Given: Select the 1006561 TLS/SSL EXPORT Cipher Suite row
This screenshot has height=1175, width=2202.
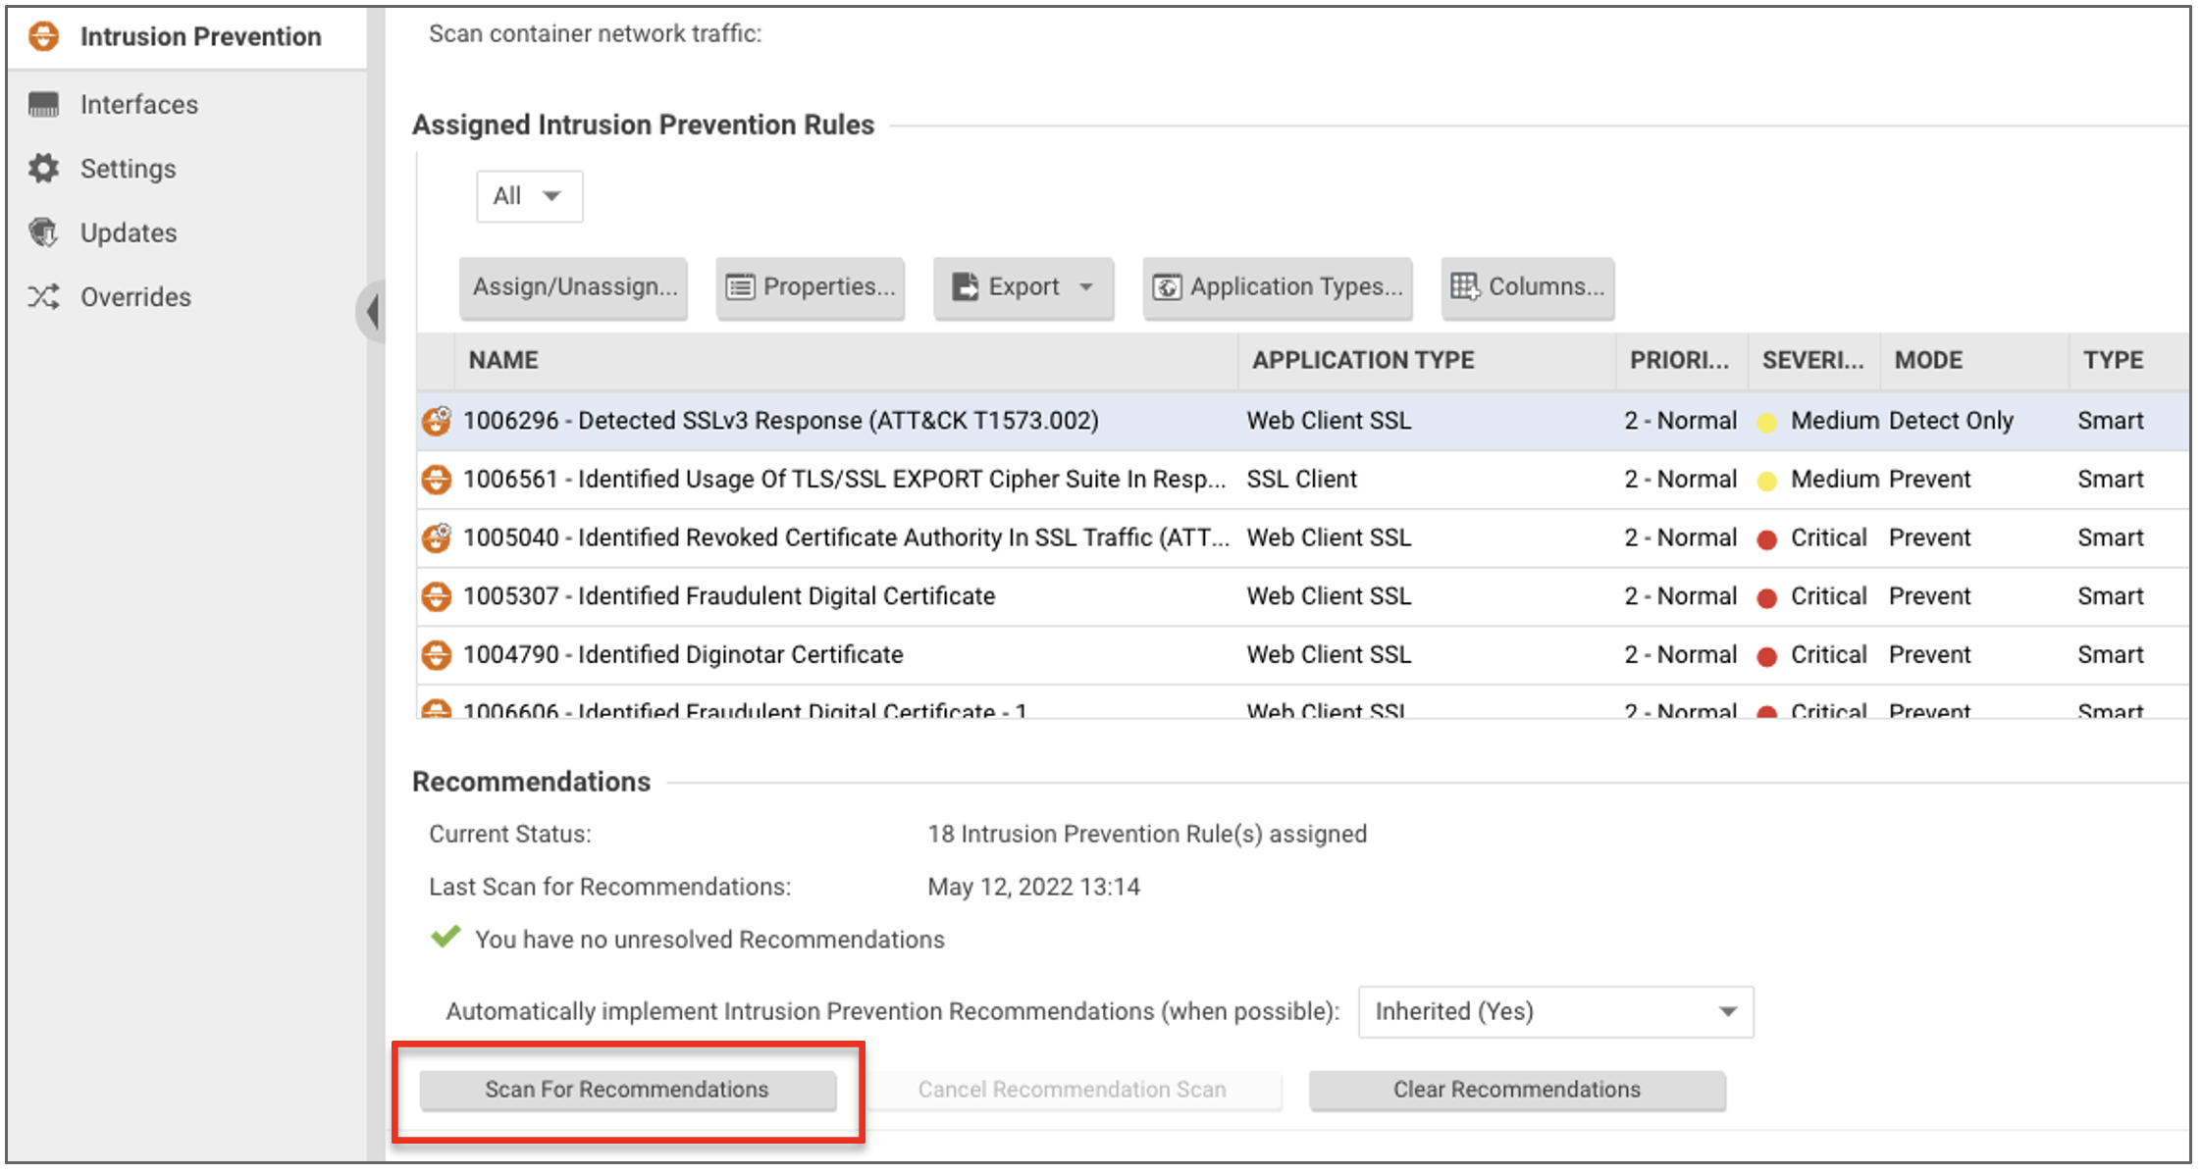Looking at the screenshot, I should tap(1303, 480).
